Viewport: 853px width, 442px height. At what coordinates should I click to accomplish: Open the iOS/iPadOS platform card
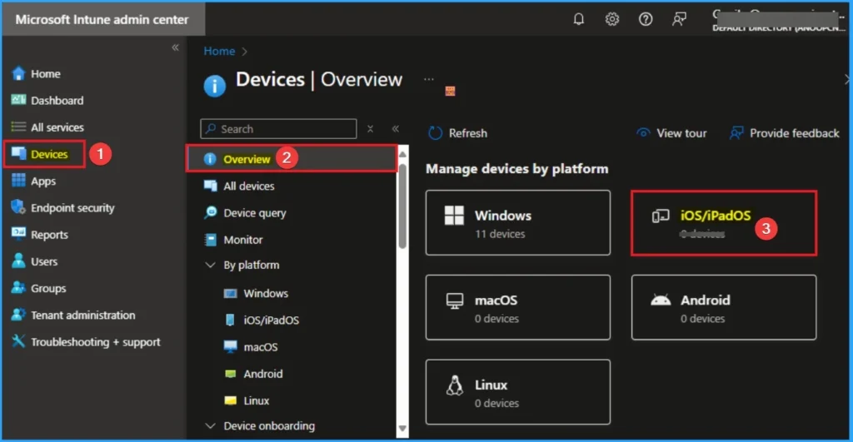tap(724, 222)
